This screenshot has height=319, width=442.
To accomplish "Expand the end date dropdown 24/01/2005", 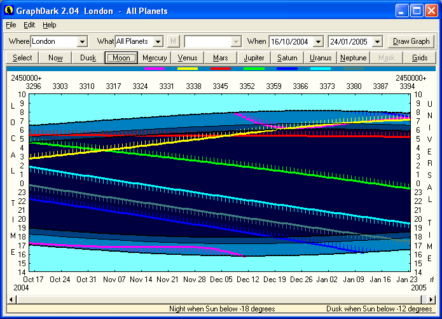I will (x=377, y=41).
